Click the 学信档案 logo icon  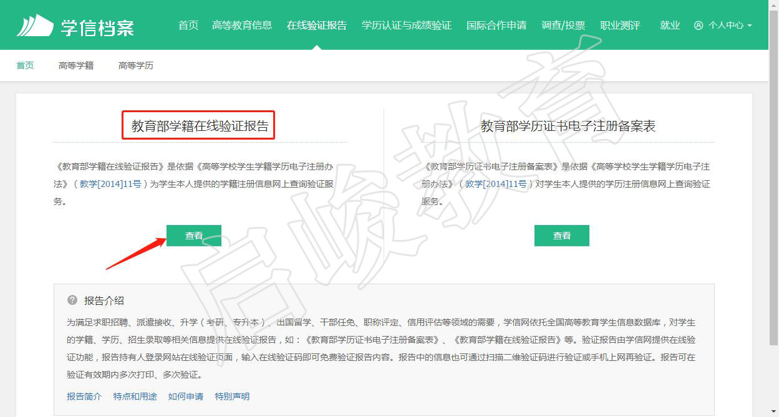point(35,25)
